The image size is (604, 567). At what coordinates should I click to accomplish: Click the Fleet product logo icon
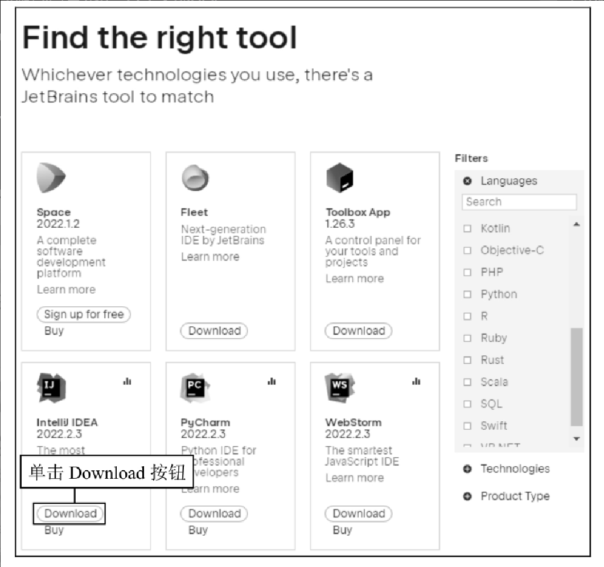coord(195,178)
